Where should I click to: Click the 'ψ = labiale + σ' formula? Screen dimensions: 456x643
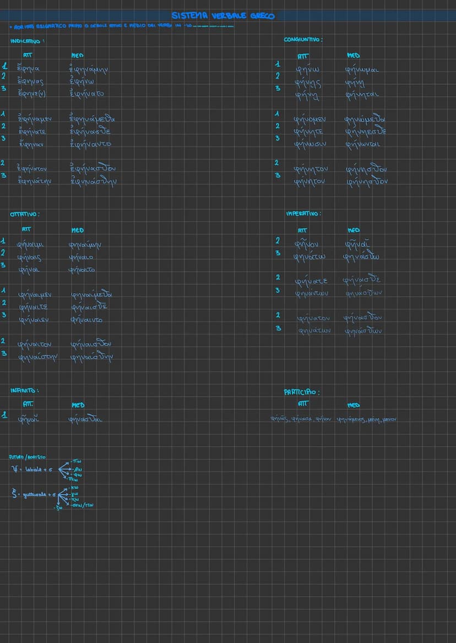[x=32, y=470]
